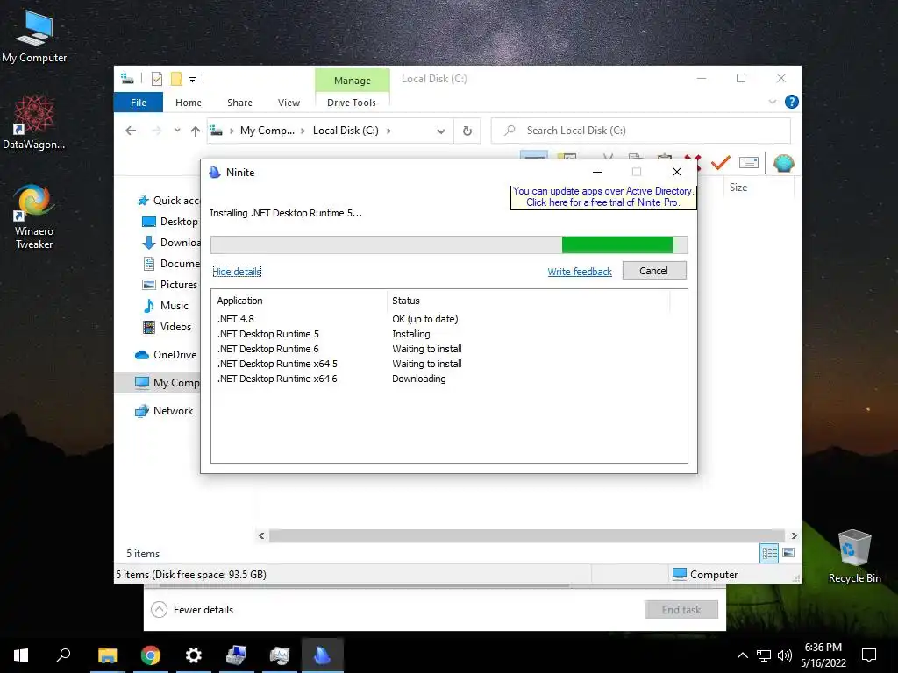Select Desktop in the navigation pane
This screenshot has width=898, height=673.
coord(169,222)
